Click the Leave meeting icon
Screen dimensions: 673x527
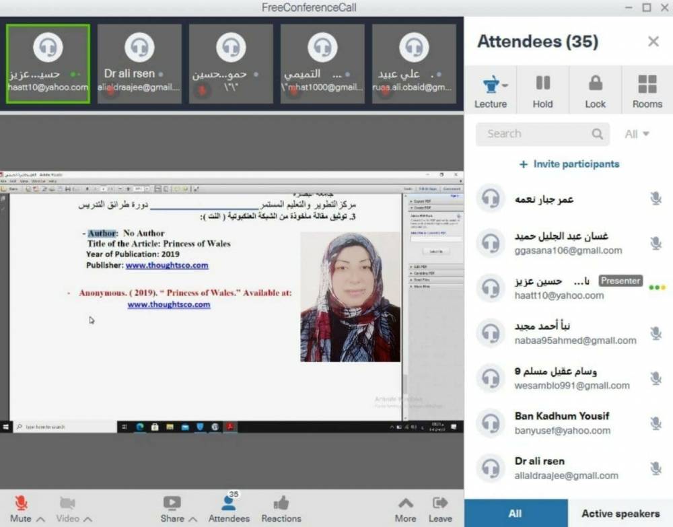pos(440,503)
